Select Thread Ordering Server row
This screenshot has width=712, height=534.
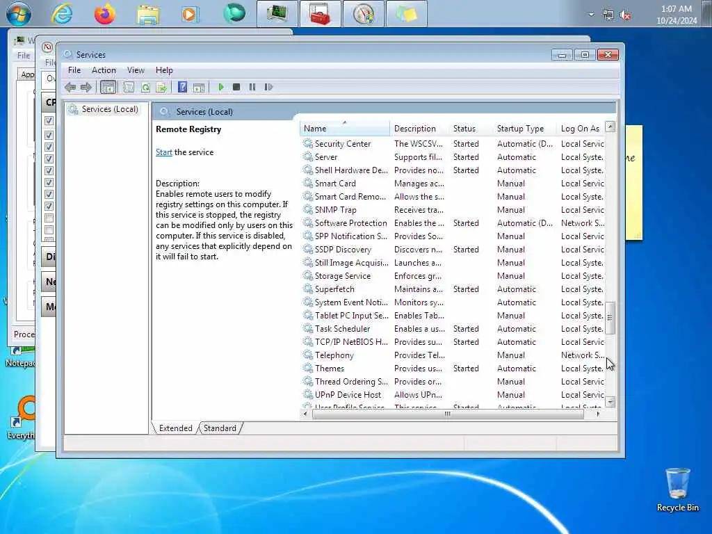[452, 382]
